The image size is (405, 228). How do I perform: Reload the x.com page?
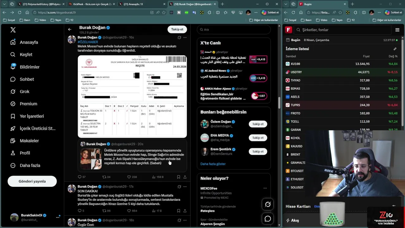coord(20,12)
